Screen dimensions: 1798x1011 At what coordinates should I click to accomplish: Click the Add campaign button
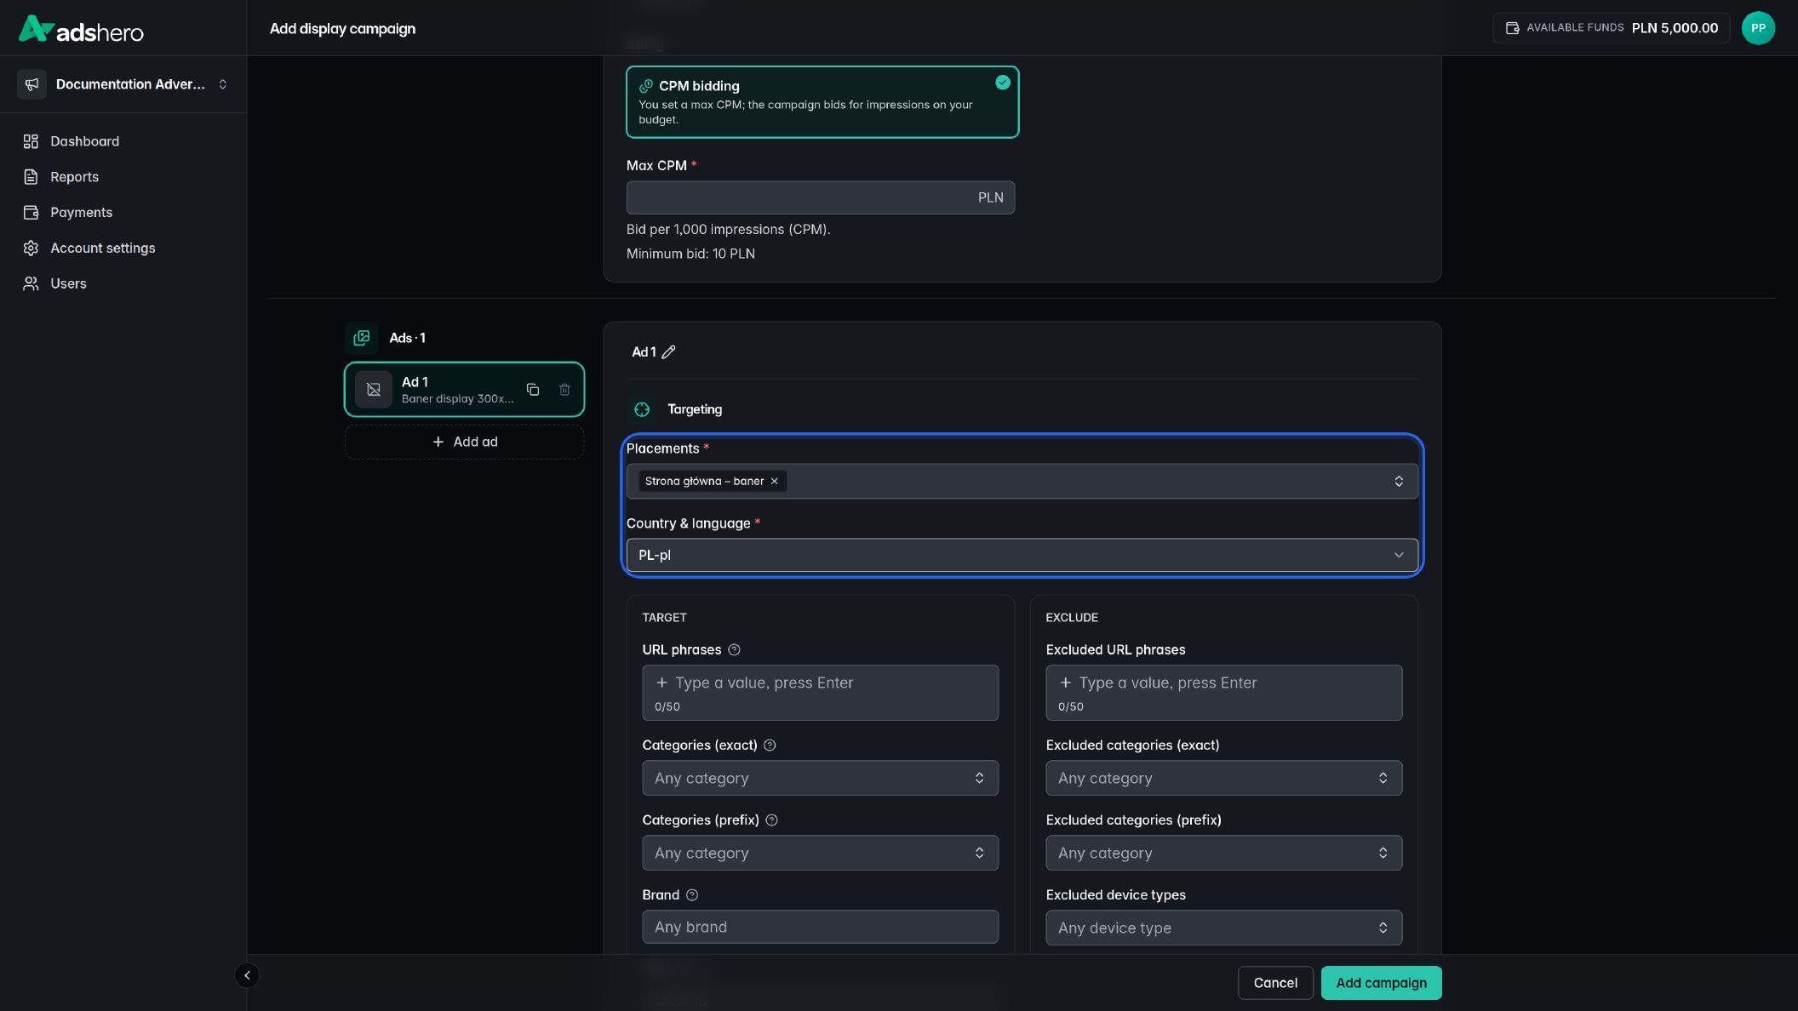(1381, 983)
